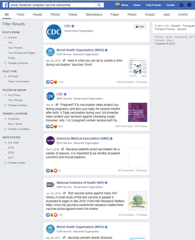Click the NIH page avatar
195x240 pixels.
[51, 185]
